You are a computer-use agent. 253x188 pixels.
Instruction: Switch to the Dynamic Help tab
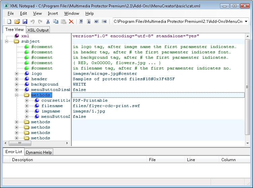[x=39, y=152]
